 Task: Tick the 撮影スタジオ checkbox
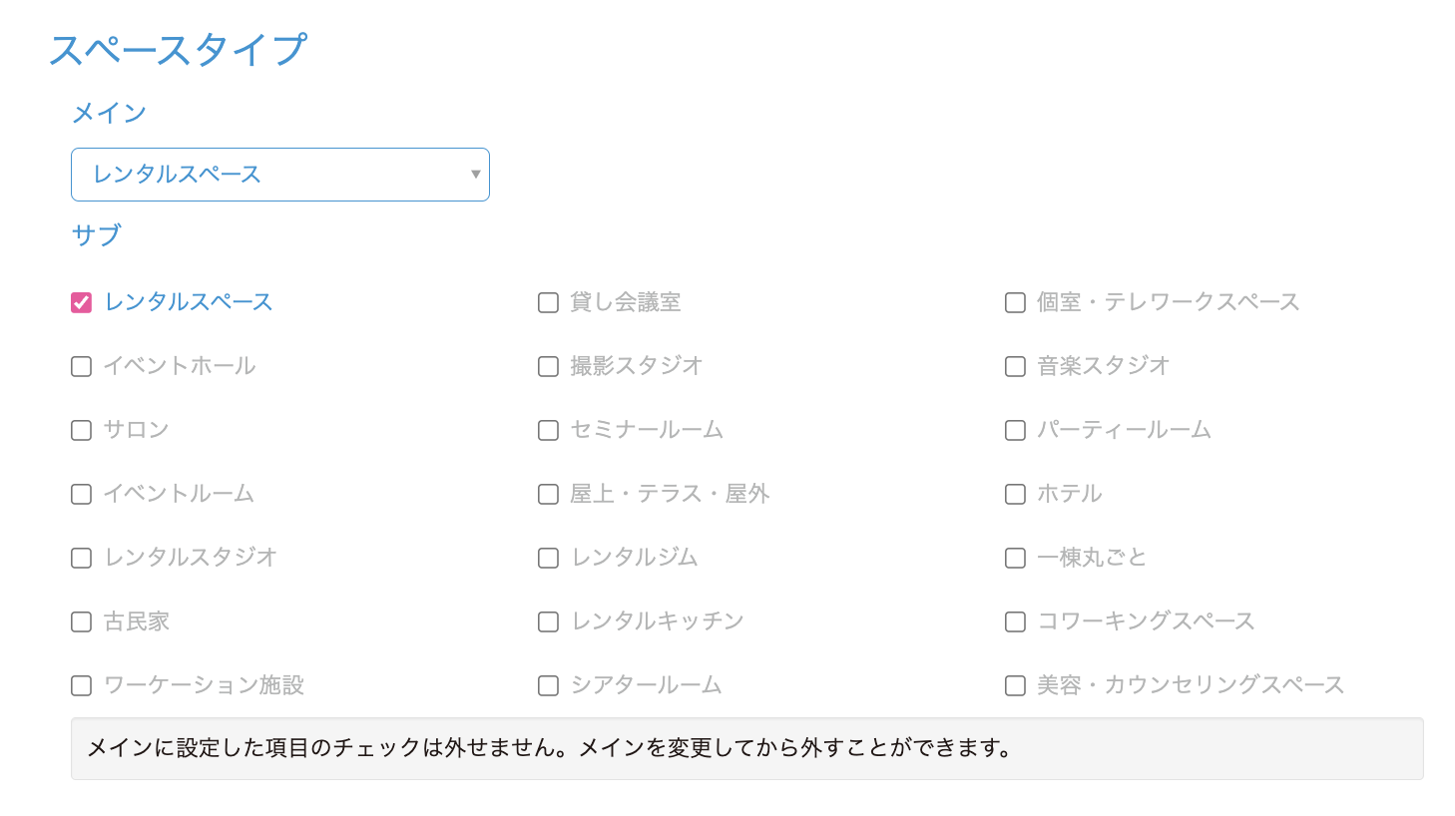548,366
